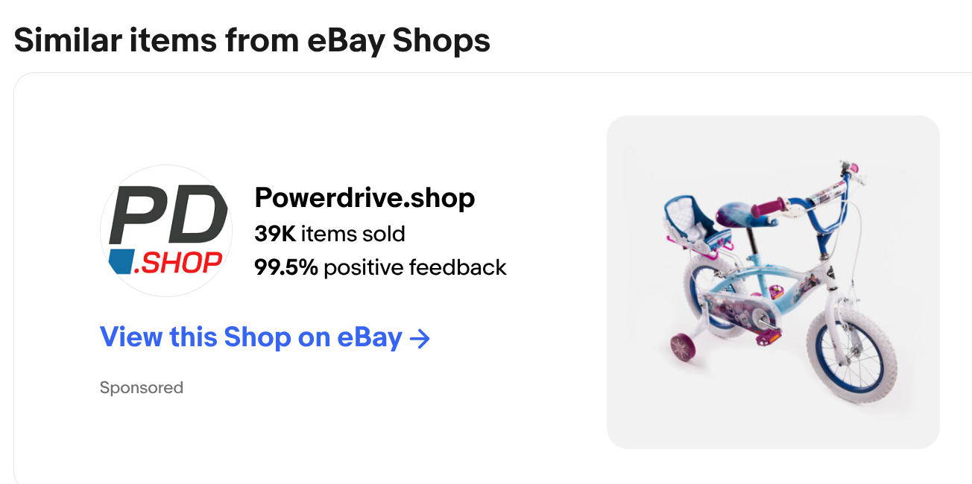
Task: Click the Similar items from eBay Shops heading
Action: coord(252,39)
